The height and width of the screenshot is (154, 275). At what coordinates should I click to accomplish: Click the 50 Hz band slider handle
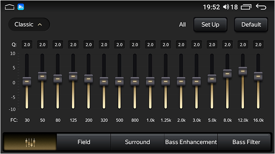click(x=42, y=76)
